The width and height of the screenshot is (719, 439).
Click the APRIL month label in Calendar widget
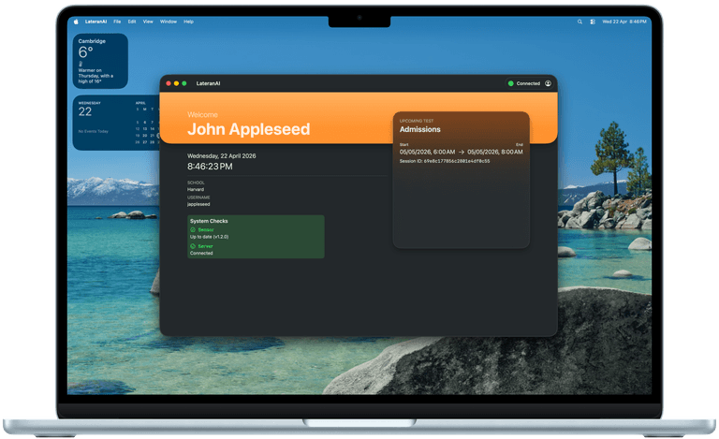[140, 103]
